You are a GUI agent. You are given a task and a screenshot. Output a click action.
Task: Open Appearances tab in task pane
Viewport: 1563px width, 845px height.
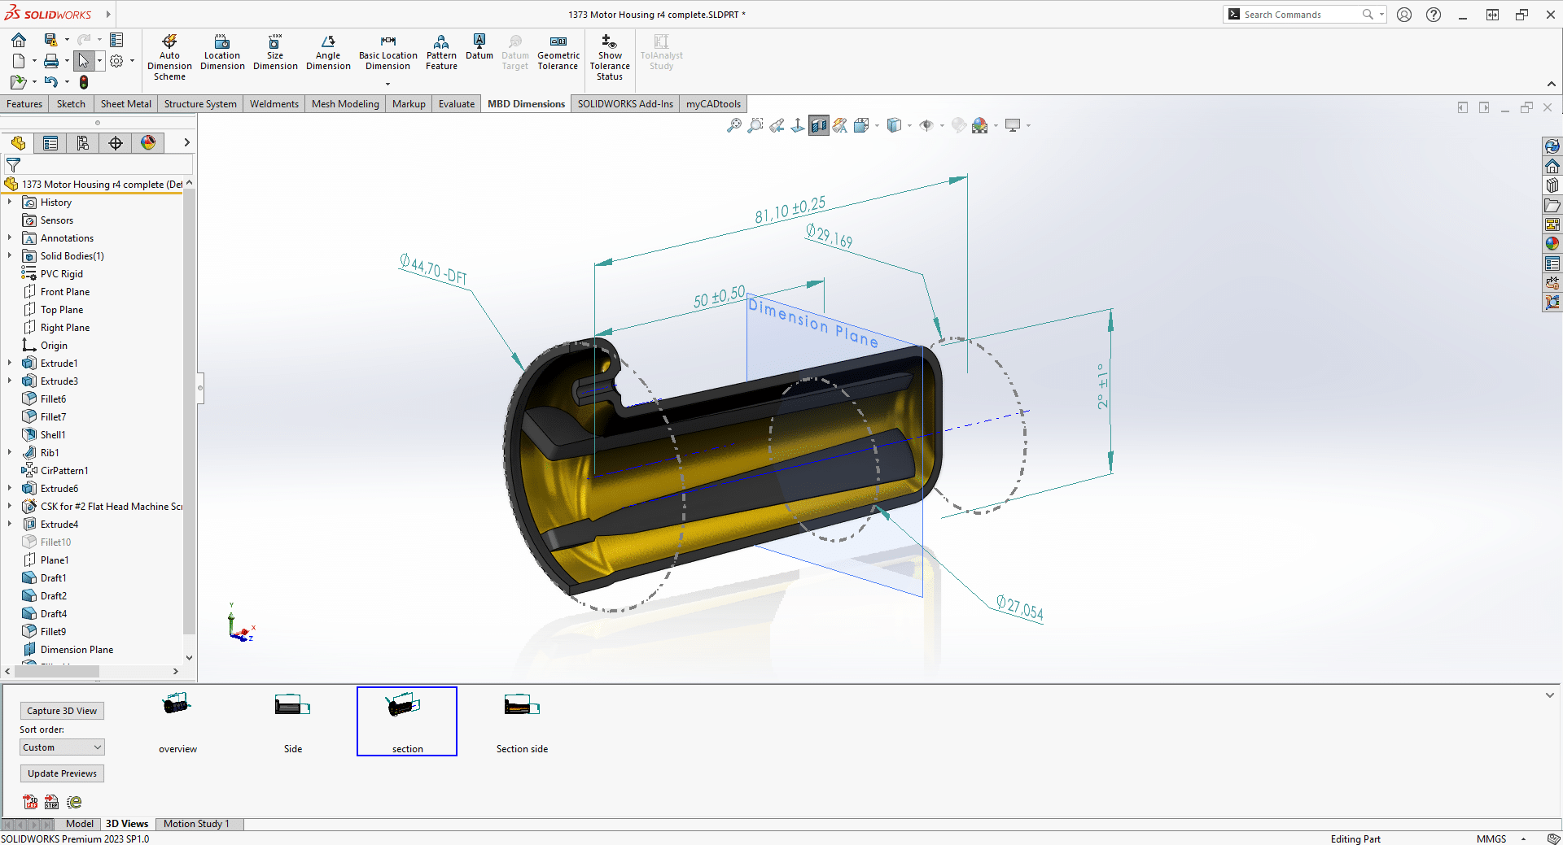click(1552, 244)
